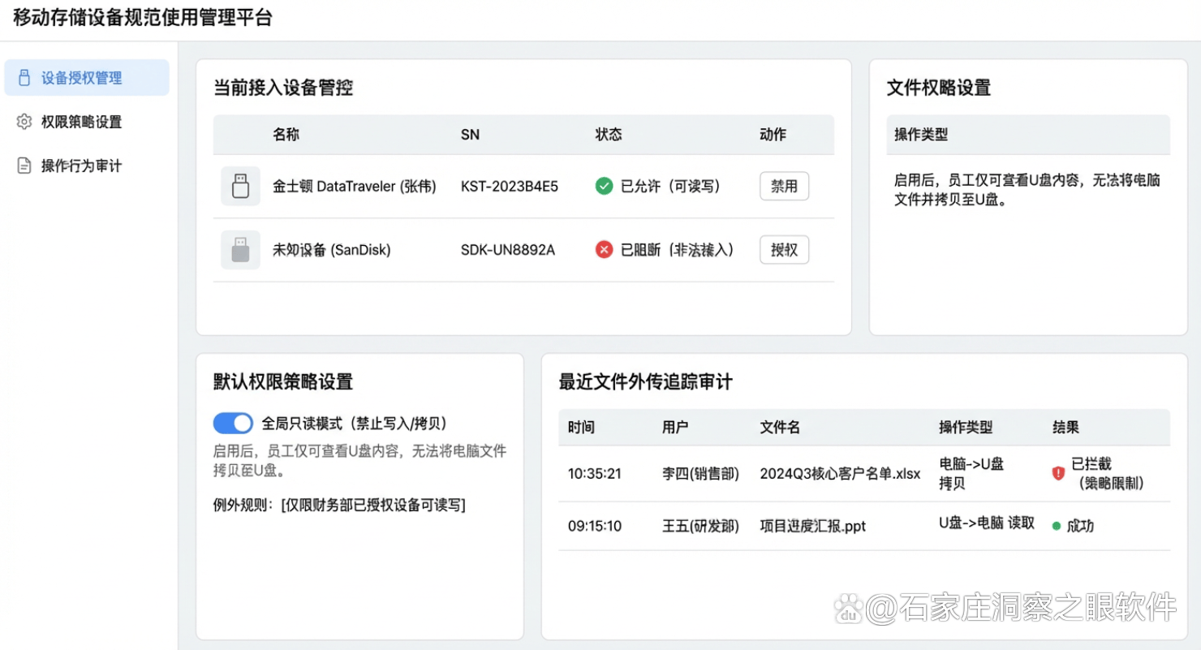This screenshot has height=650, width=1201.
Task: Switch to 权限策略设置 in the sidebar
Action: 82,122
